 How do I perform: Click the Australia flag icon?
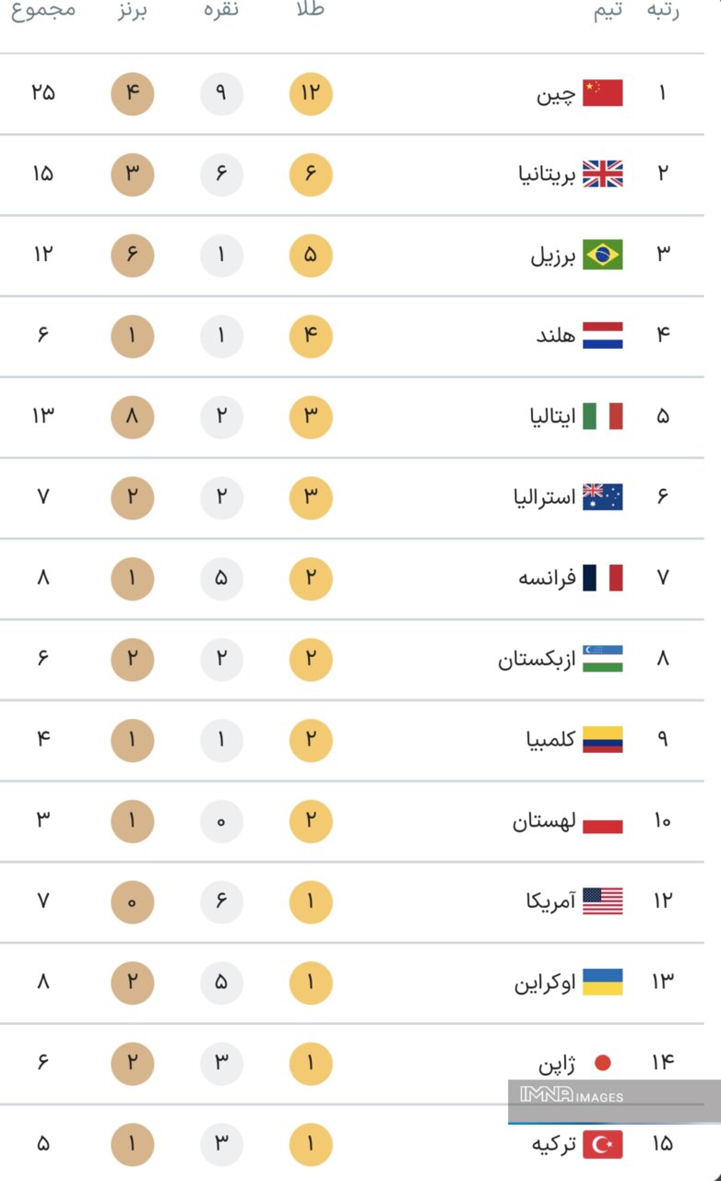click(x=602, y=497)
